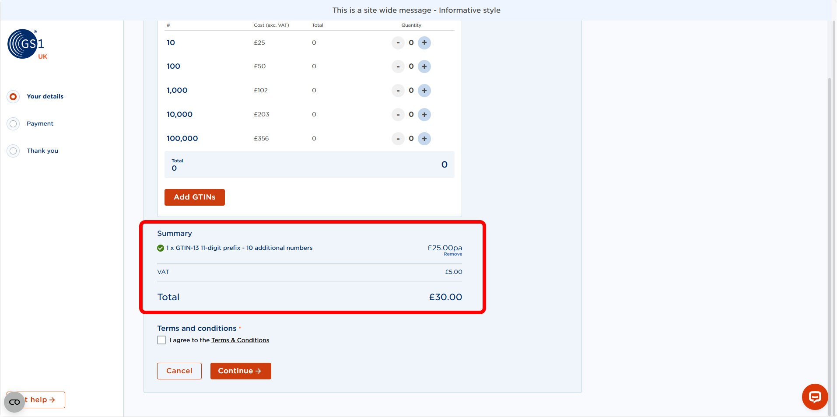Image resolution: width=837 pixels, height=417 pixels.
Task: Remove the GTIN-13 item from summary
Action: click(452, 254)
